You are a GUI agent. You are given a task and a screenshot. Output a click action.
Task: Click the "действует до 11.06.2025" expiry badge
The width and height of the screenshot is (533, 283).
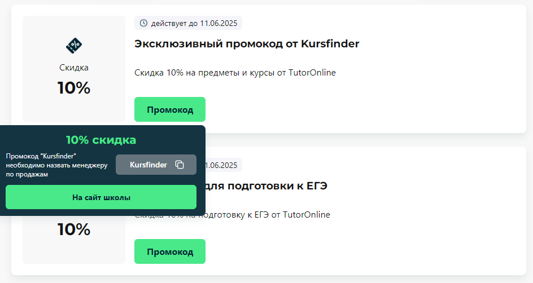point(189,23)
